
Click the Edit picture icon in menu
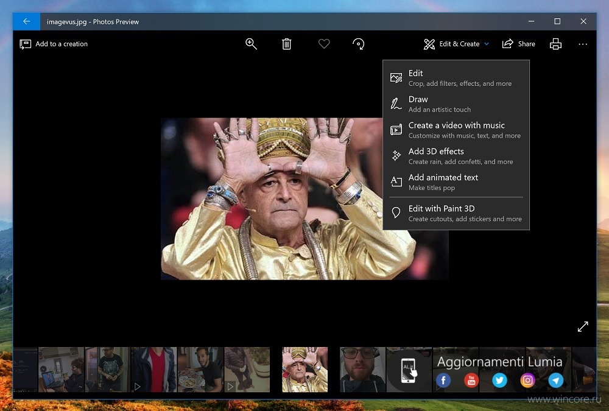396,78
